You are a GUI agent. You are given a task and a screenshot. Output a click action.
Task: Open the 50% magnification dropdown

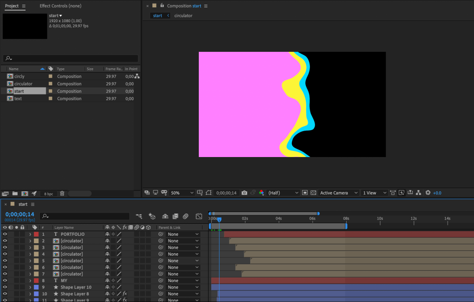pos(182,193)
